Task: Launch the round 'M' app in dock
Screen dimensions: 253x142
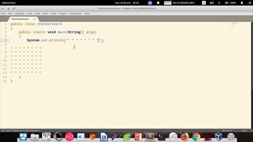Action: [x=231, y=137]
